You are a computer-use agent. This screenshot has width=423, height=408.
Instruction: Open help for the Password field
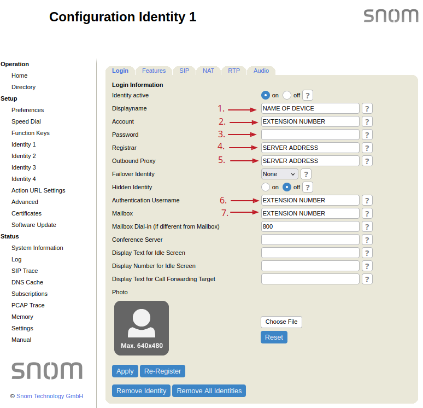(x=367, y=135)
